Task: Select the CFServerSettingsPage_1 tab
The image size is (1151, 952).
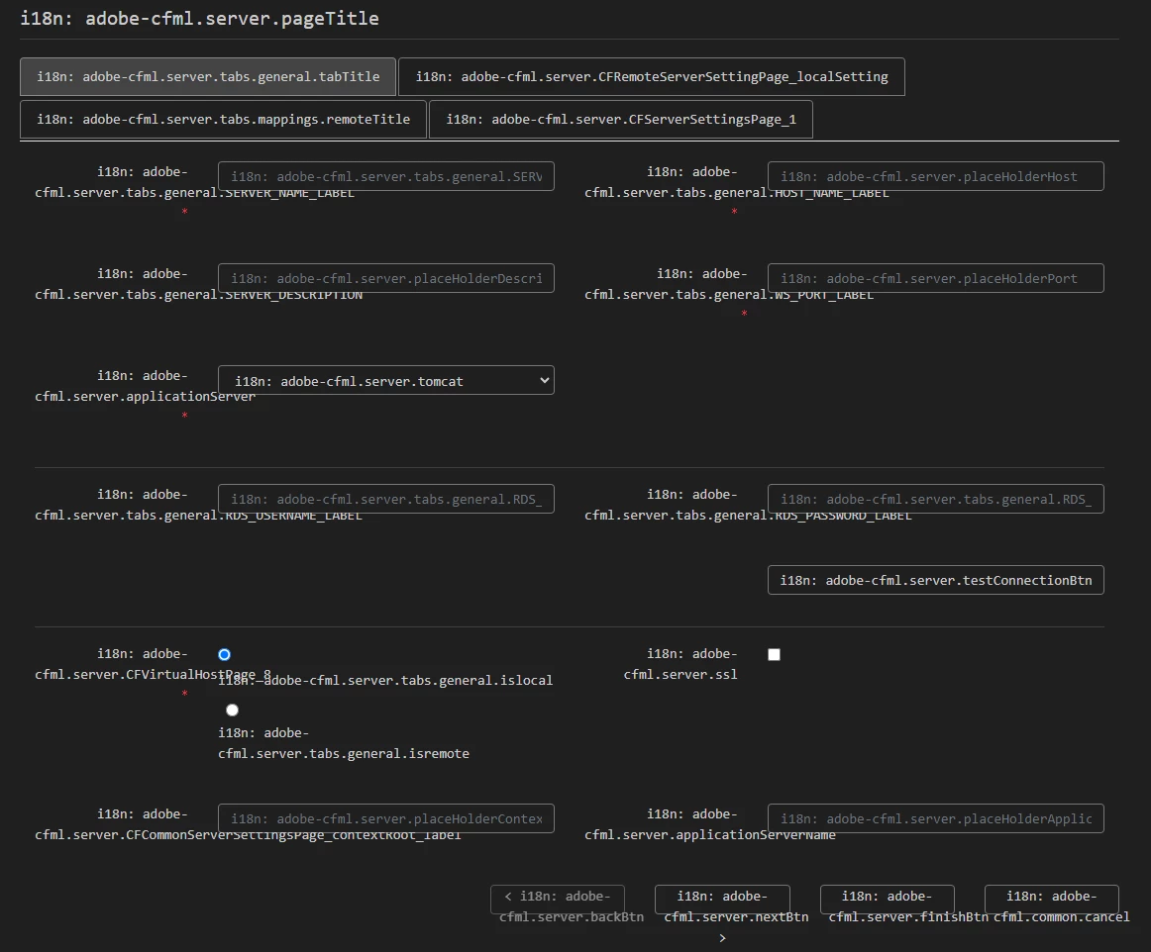Action: point(620,120)
